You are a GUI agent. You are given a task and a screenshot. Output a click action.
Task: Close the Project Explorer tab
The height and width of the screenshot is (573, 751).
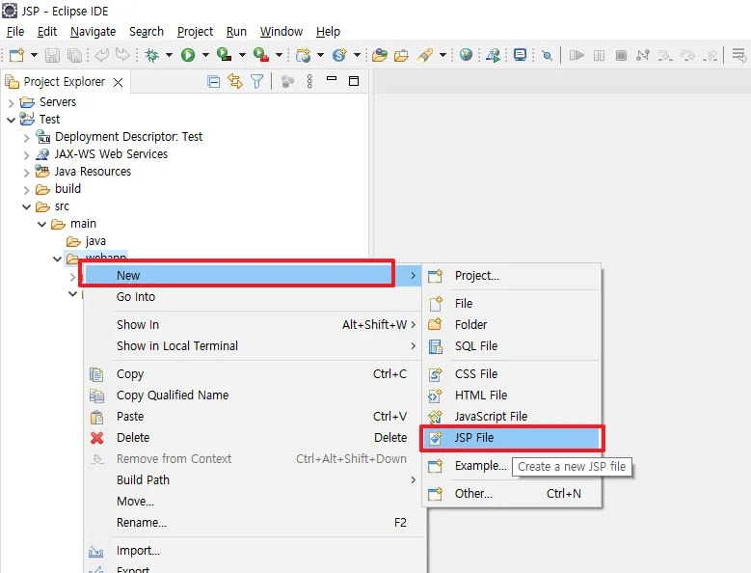119,82
